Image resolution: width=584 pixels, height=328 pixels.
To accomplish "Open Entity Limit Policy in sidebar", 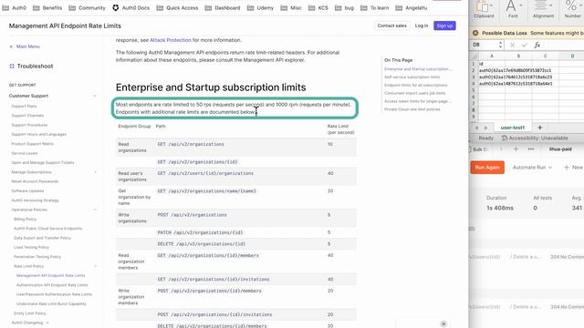I will click(30, 313).
